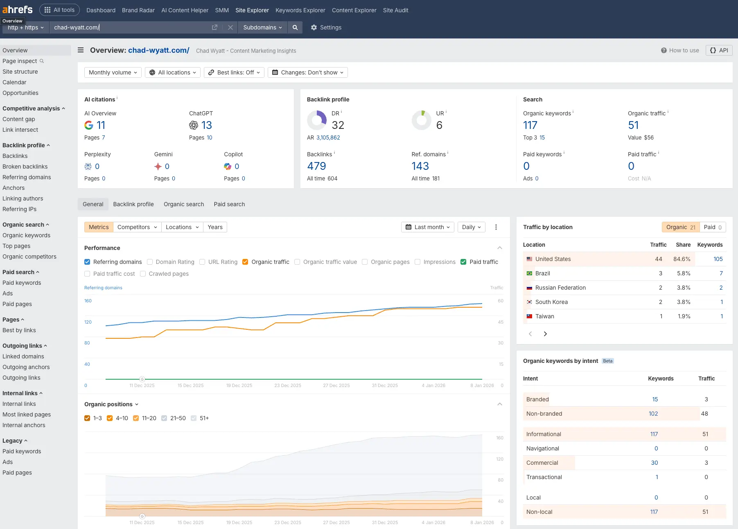Disable the Paid traffic checkbox
This screenshot has height=529, width=738.
(463, 262)
